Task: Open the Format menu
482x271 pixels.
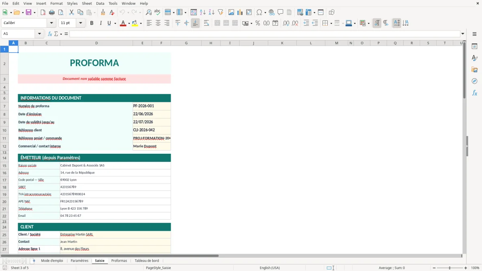Action: pos(57,3)
